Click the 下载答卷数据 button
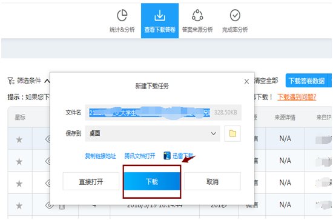 click(x=306, y=81)
